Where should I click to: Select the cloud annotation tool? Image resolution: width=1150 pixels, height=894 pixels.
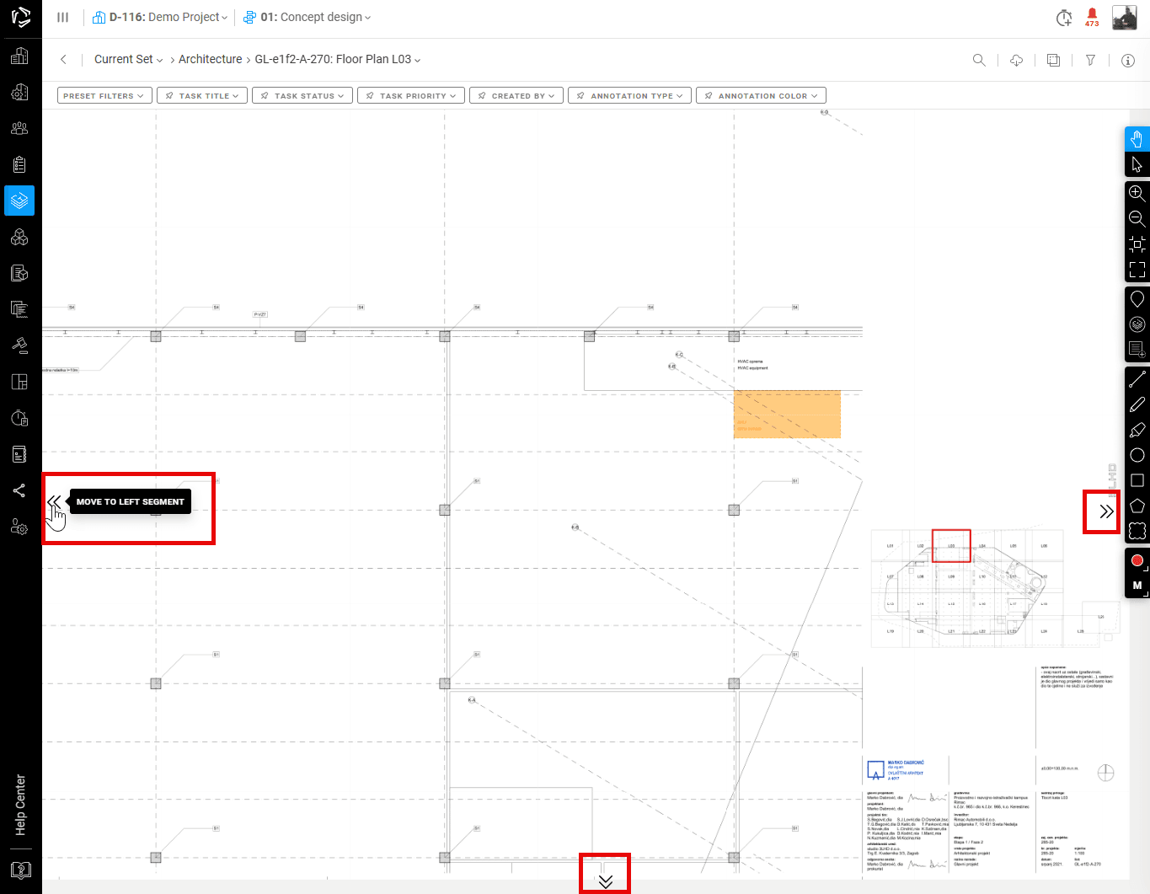pos(1137,531)
